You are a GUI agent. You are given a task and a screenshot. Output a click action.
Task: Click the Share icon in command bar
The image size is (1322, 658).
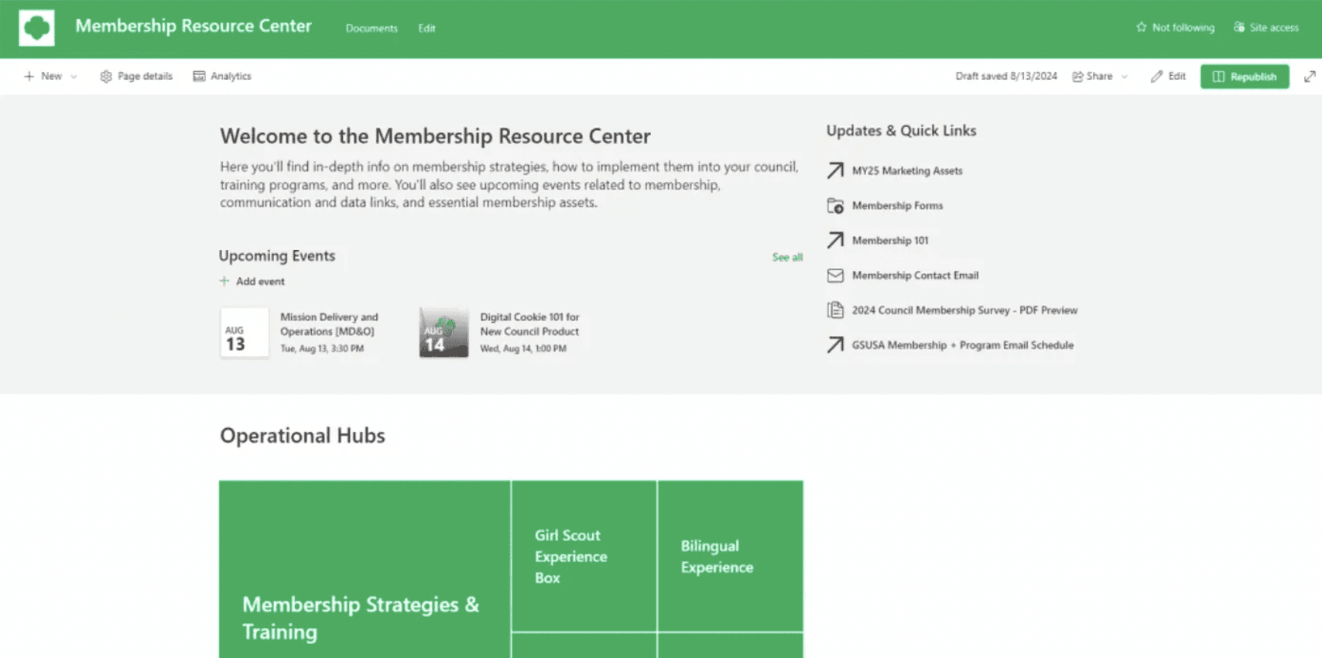pos(1077,76)
